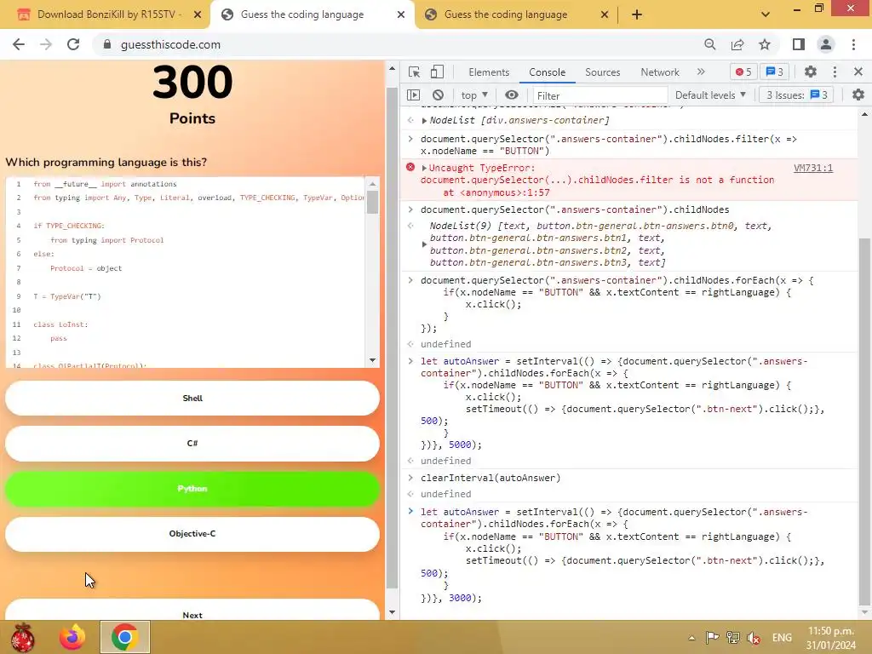Show hidden tray icons

[x=691, y=638]
